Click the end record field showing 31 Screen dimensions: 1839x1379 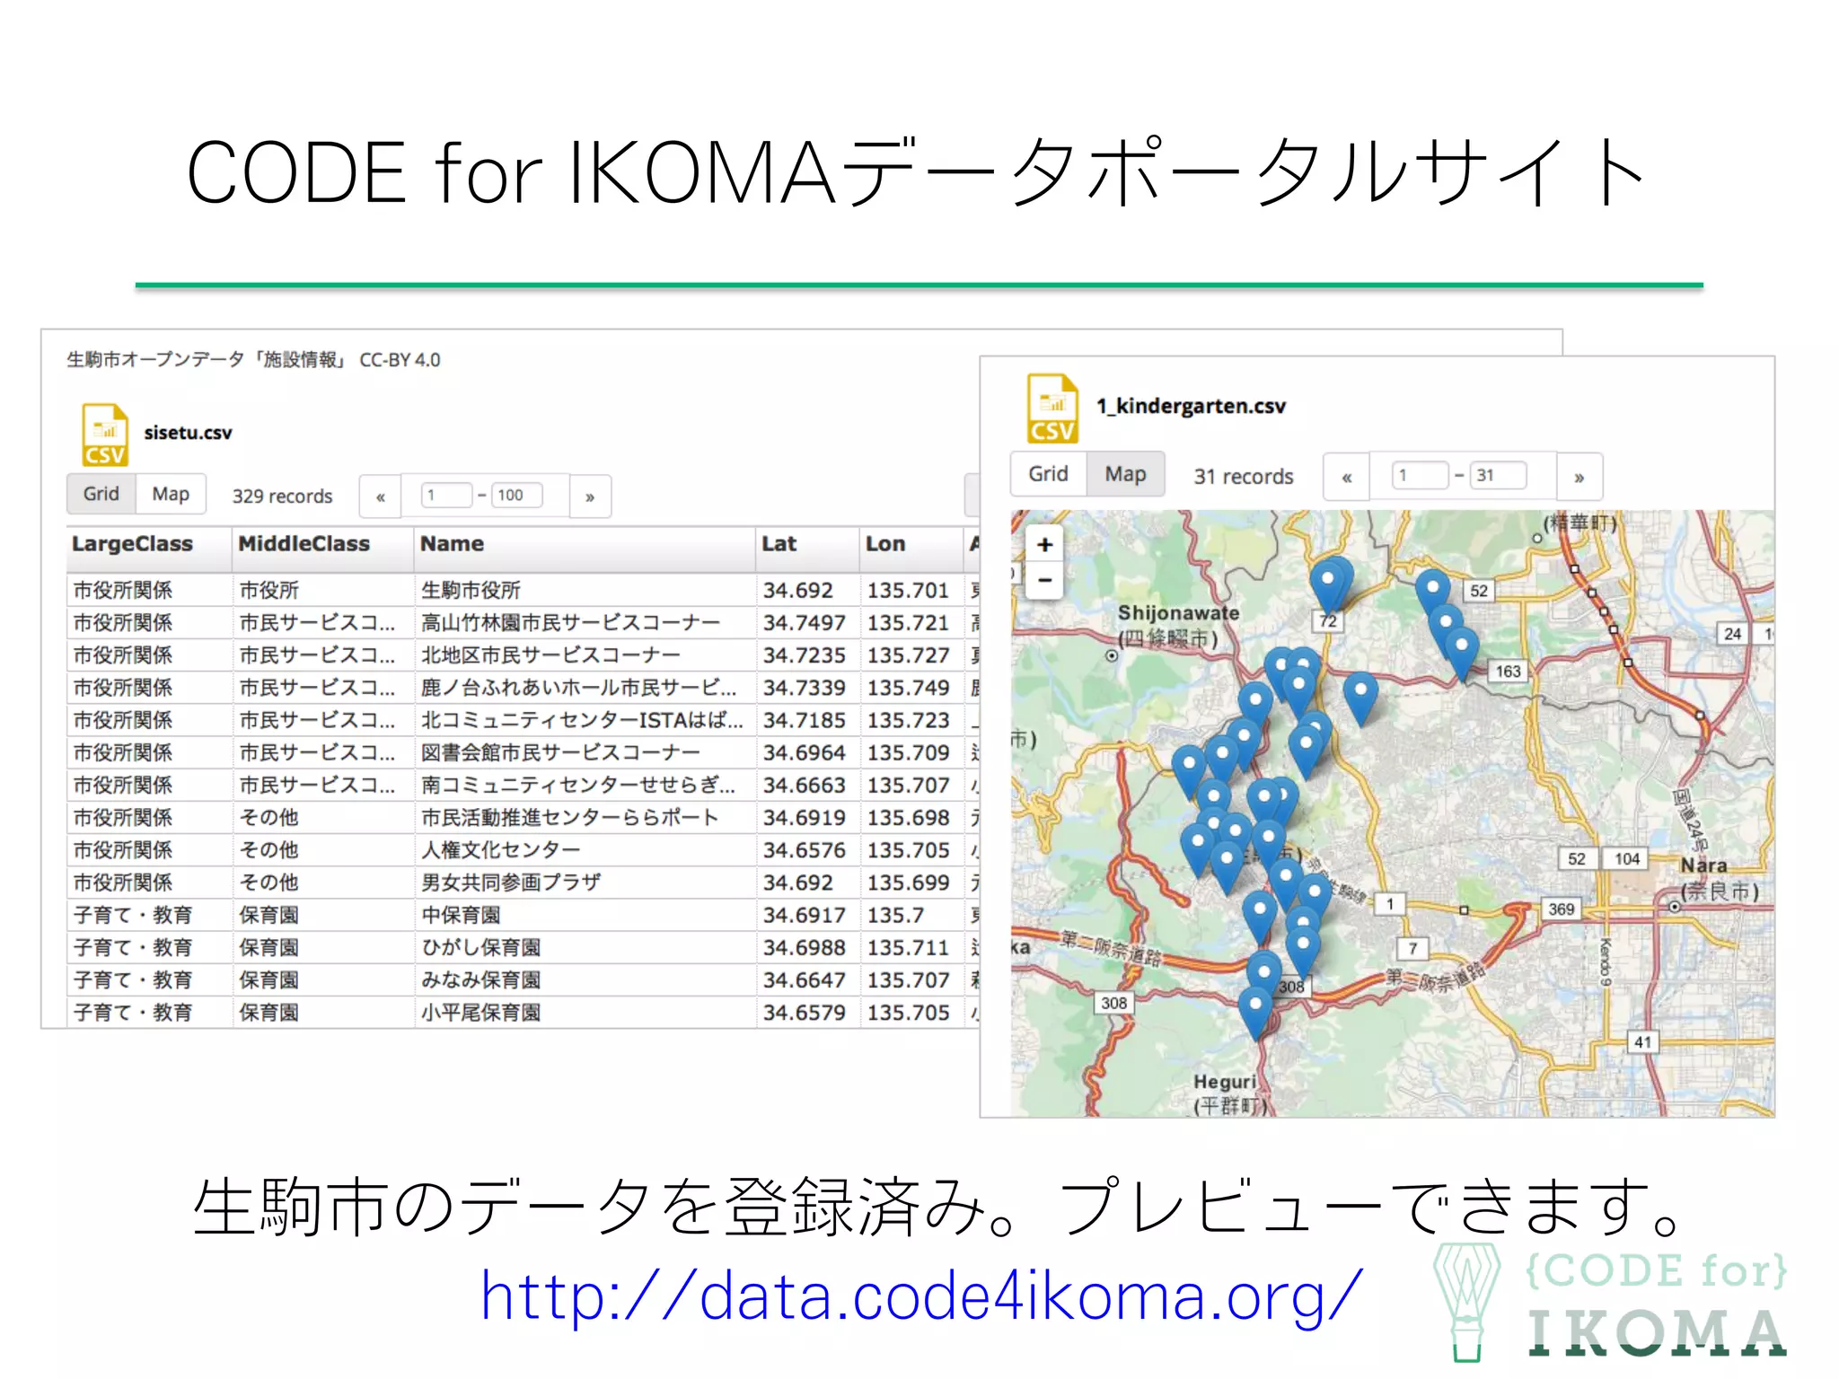coord(1499,475)
